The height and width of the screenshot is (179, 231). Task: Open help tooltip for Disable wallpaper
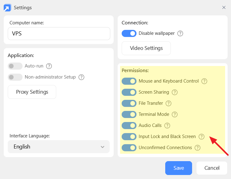coord(180,33)
